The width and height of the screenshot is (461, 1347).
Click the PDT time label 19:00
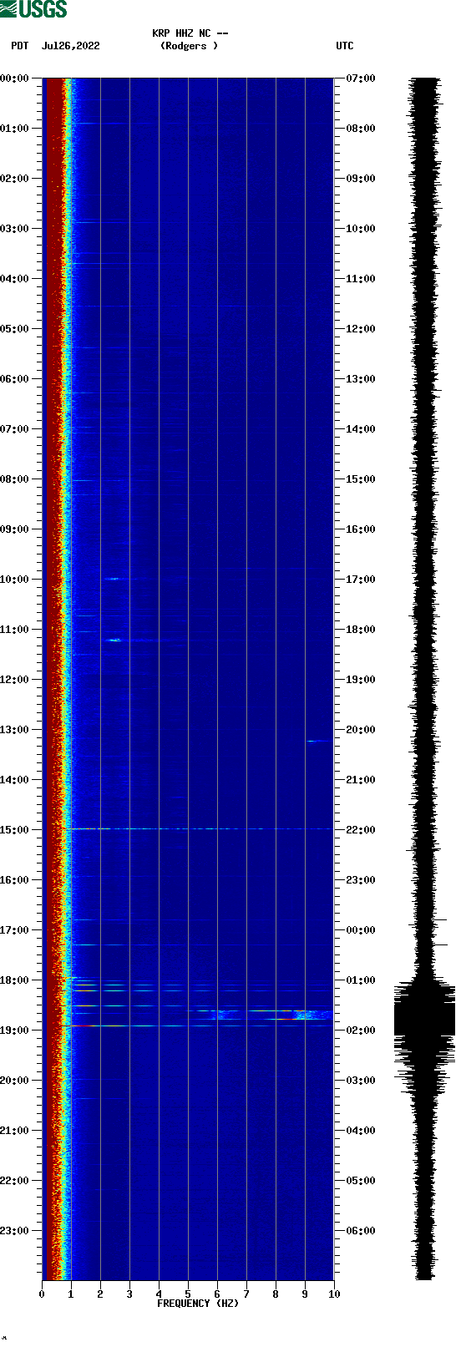(15, 1031)
